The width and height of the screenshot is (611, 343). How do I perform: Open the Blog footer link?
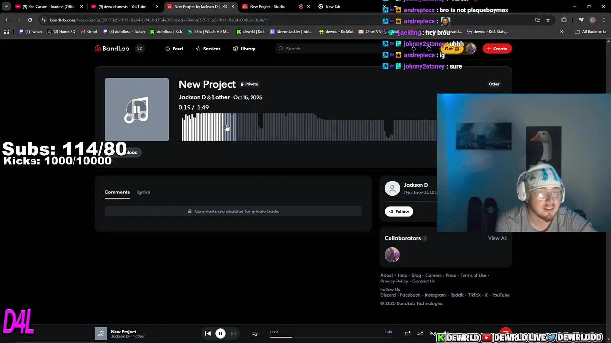[x=416, y=275]
